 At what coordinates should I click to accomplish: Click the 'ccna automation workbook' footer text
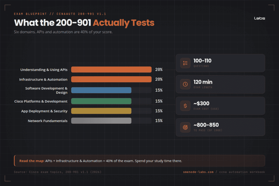click(242, 172)
